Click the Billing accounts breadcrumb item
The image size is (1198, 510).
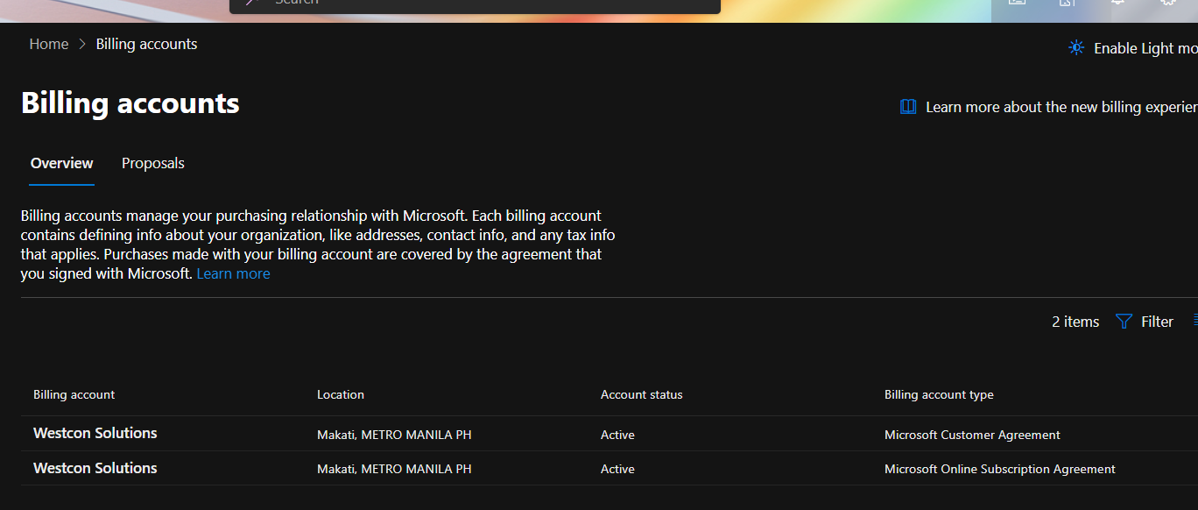[147, 44]
